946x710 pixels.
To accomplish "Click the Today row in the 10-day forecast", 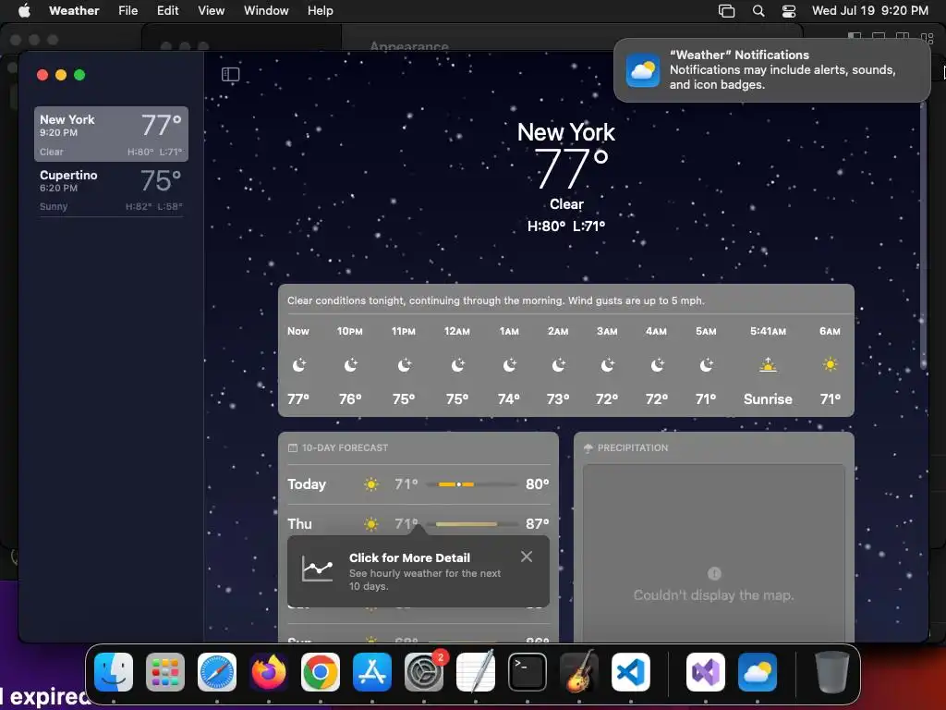I will (418, 484).
